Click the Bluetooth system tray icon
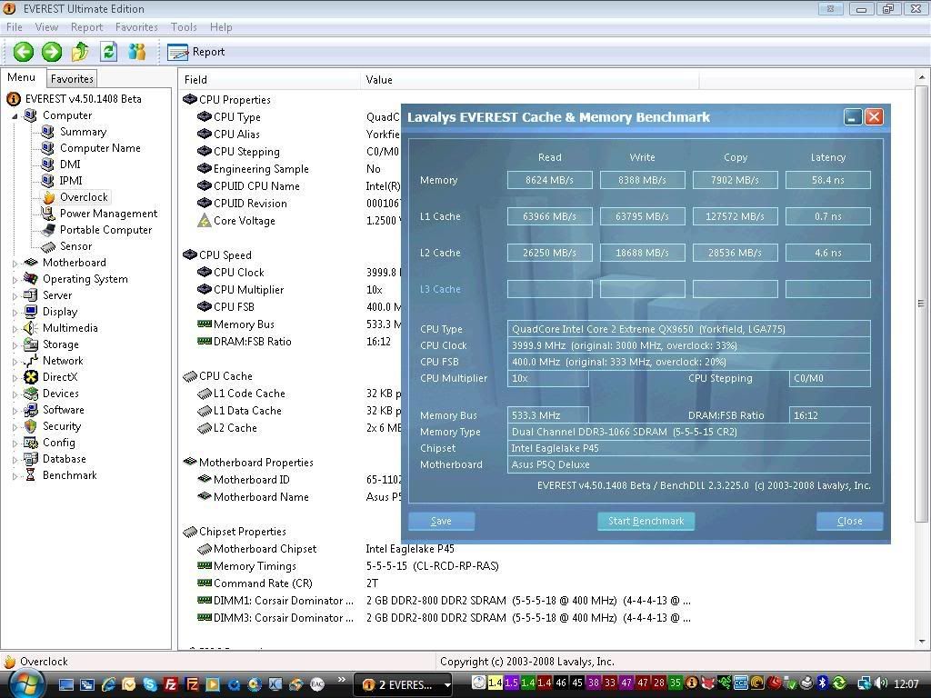Image resolution: width=931 pixels, height=698 pixels. point(822,683)
